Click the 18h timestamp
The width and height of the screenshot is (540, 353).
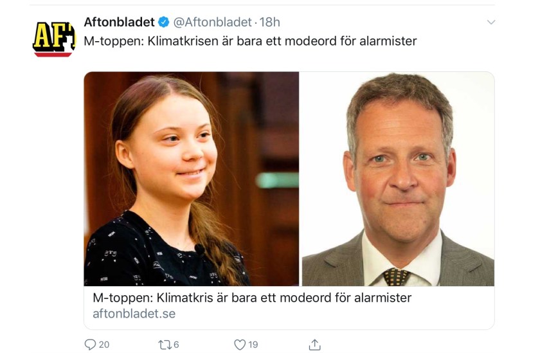(x=269, y=23)
